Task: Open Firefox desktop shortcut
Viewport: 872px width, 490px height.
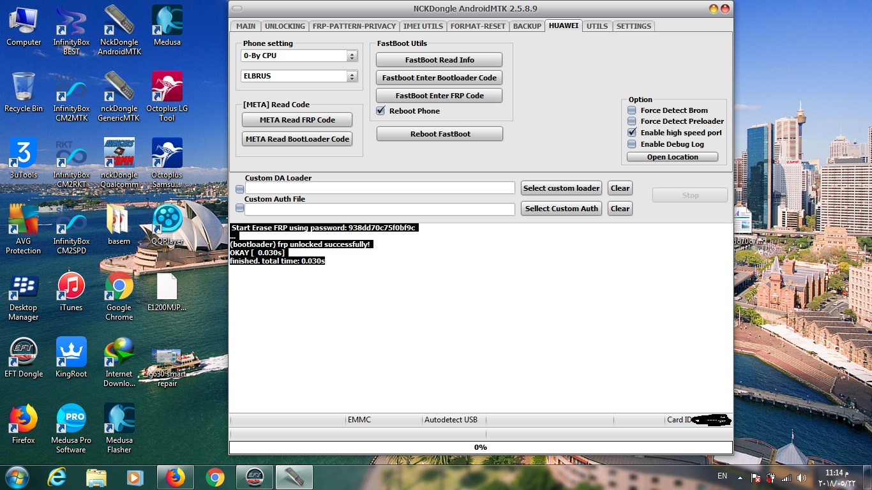Action: pos(24,424)
